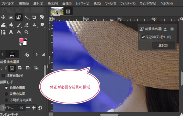Open the ウィンドウ(W) menu
The width and height of the screenshot is (183, 116).
pyautogui.click(x=148, y=3)
